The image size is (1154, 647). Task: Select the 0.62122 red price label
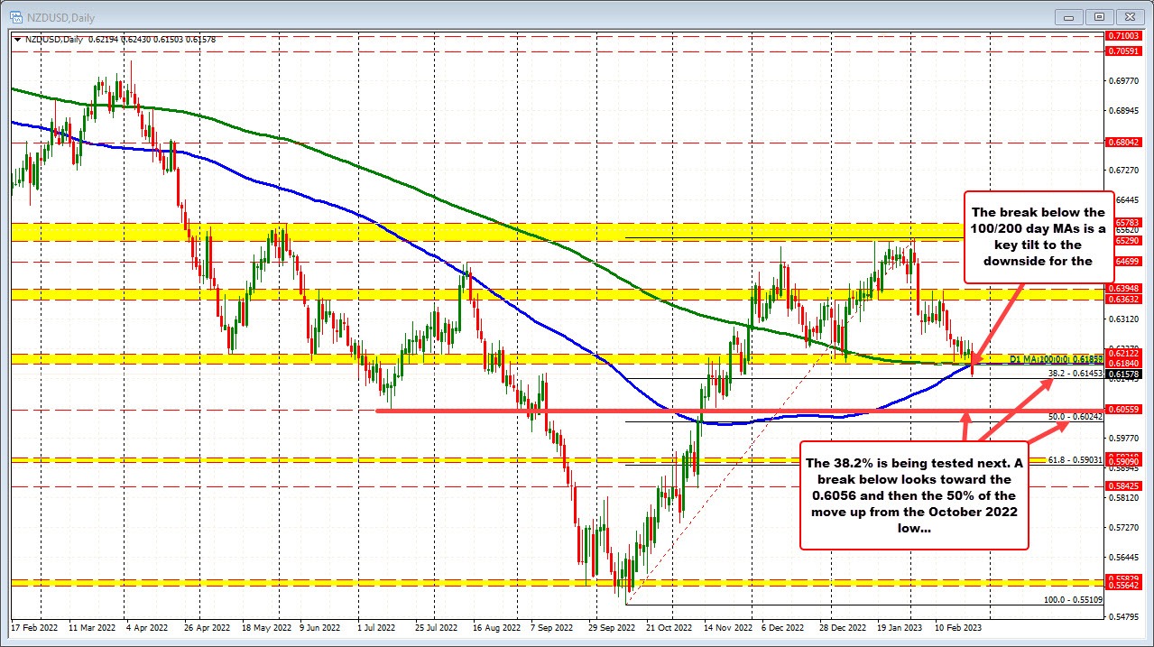1124,354
